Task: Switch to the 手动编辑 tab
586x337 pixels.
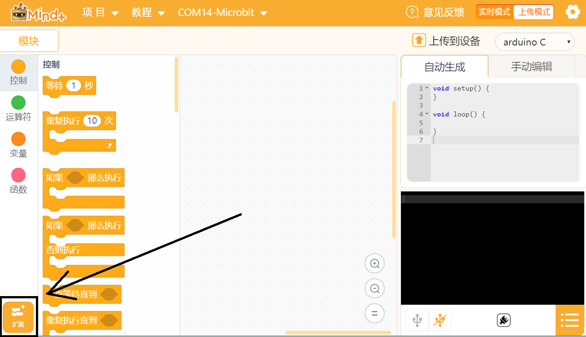Action: pos(532,66)
